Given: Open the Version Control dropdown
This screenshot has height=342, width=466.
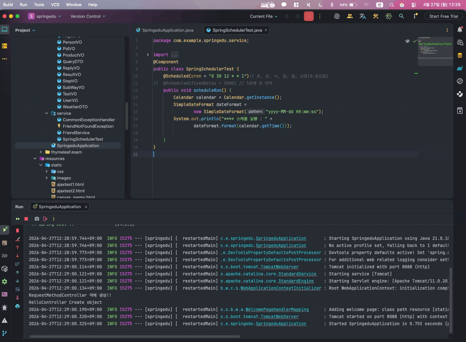Looking at the screenshot, I should [88, 16].
